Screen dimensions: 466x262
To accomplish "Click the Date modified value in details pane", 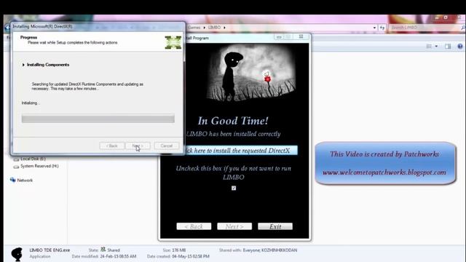I will click(118, 256).
